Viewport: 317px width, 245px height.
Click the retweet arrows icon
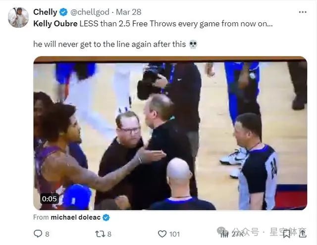pyautogui.click(x=100, y=234)
